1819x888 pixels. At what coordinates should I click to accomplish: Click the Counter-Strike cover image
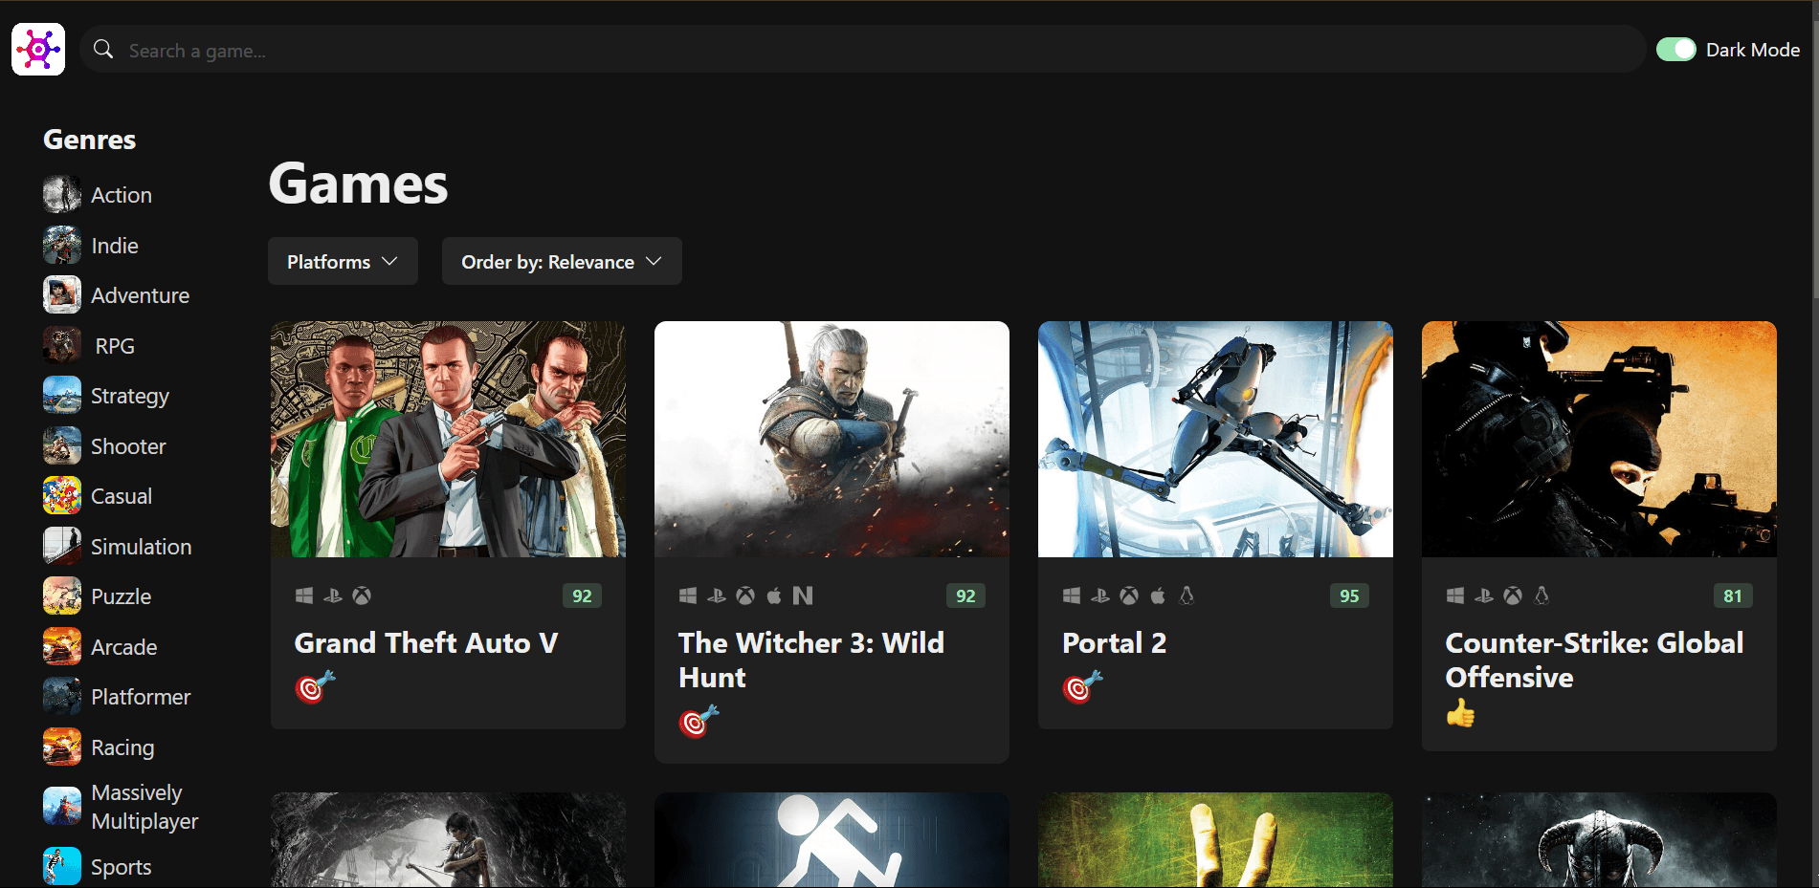pos(1598,439)
